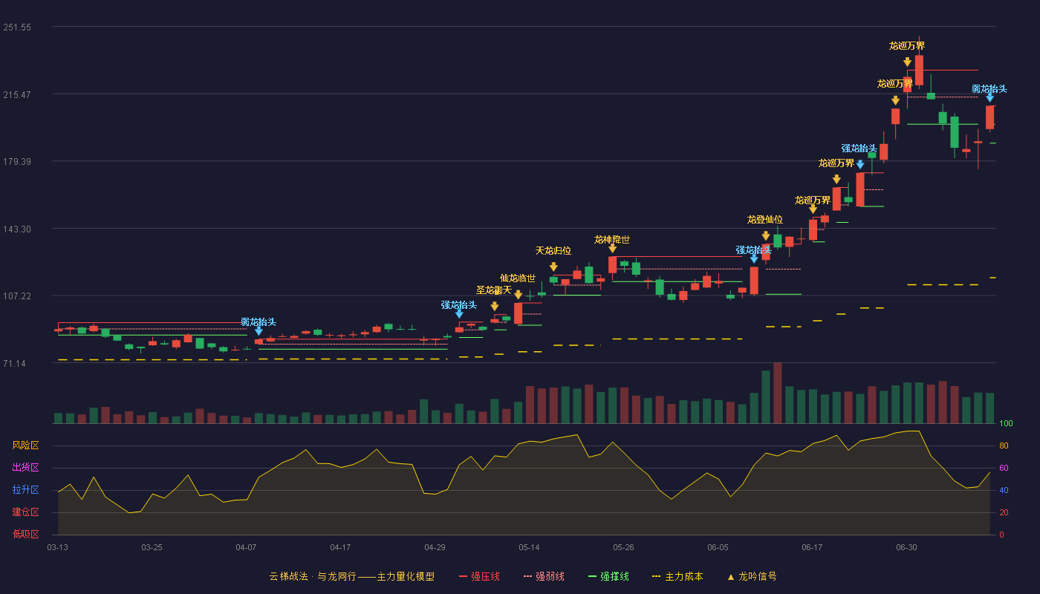Screen dimensions: 1040x594
Task: Click the 215.47 price axis label
Action: (x=17, y=95)
